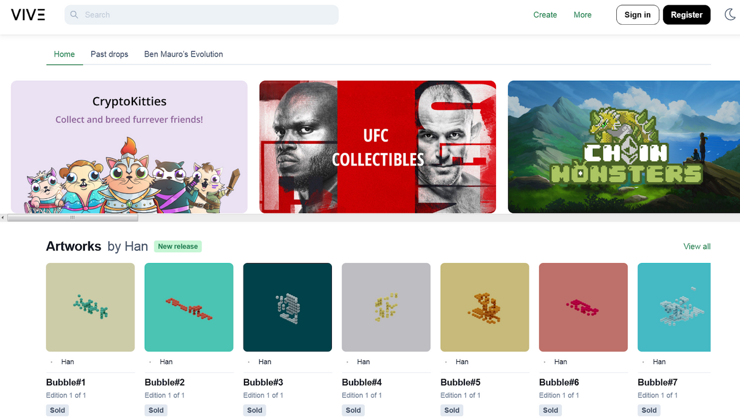Open the Bubble#5 artwork thumbnail

484,307
